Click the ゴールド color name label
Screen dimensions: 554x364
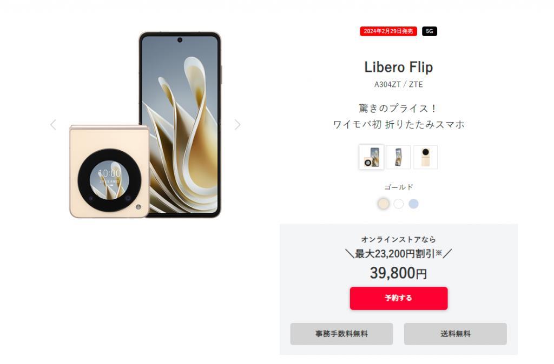click(x=399, y=187)
